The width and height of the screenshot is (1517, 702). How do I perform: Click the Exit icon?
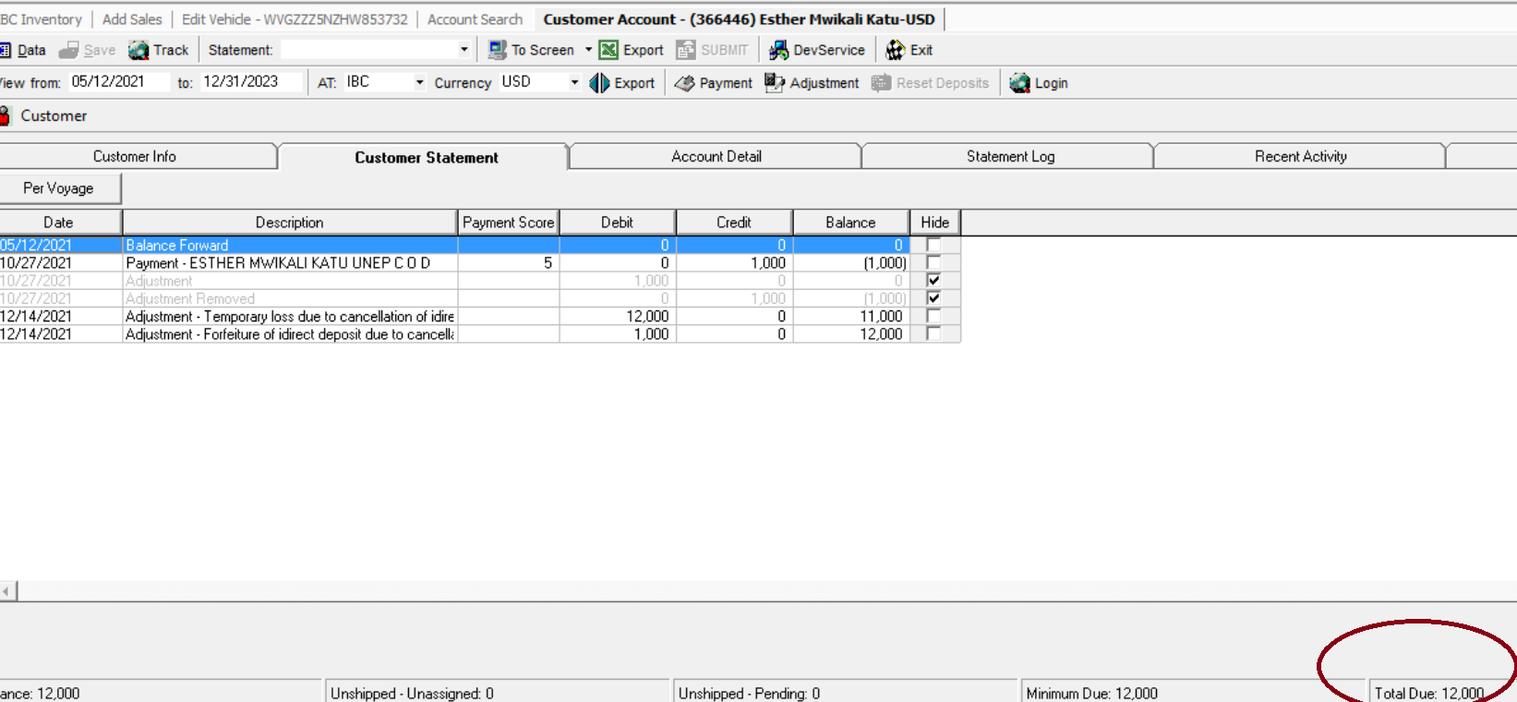coord(895,50)
